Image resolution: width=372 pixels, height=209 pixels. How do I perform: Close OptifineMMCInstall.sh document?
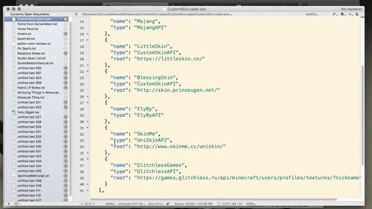66,176
